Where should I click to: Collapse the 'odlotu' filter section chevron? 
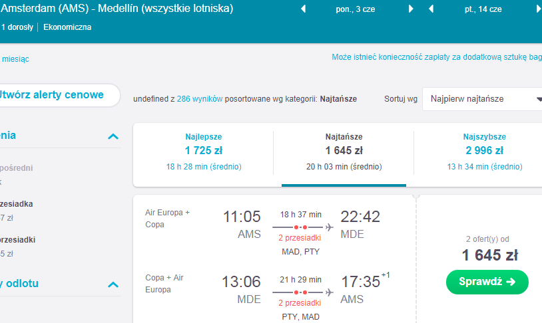pos(113,284)
